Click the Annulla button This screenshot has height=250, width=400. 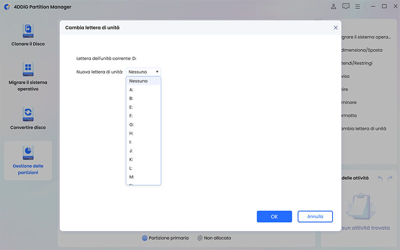click(315, 216)
